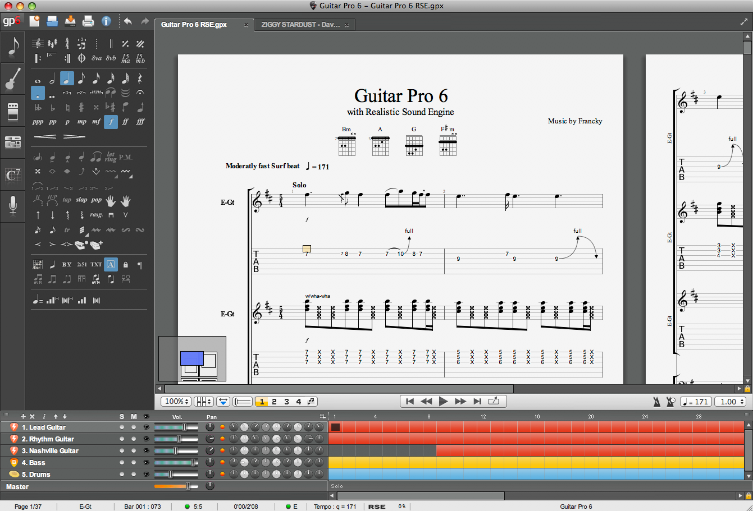Open the zoom level 100% dropdown
This screenshot has width=753, height=511.
[176, 401]
